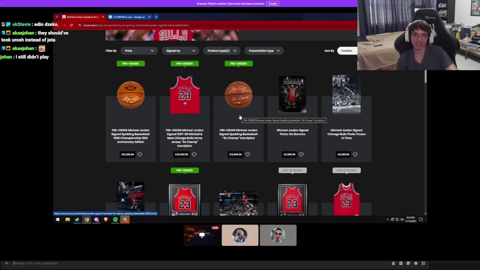Open second-row free-throw dunk photo
The image size is (480, 270).
click(x=238, y=203)
